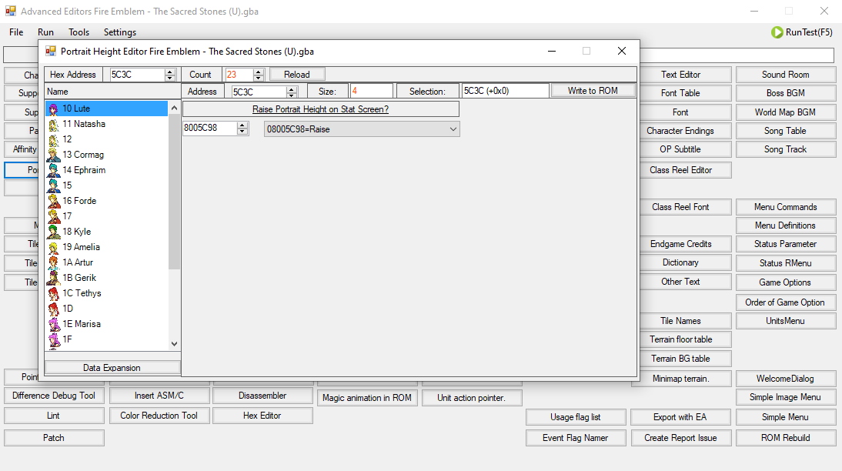Click Selection field 5C3C (+0x0)
This screenshot has width=842, height=471.
click(505, 92)
